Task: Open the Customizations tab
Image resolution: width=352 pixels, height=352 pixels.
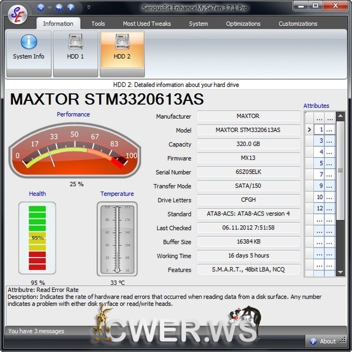Action: pyautogui.click(x=297, y=23)
